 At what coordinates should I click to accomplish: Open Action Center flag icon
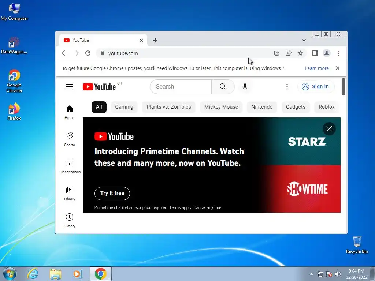[x=329, y=274]
